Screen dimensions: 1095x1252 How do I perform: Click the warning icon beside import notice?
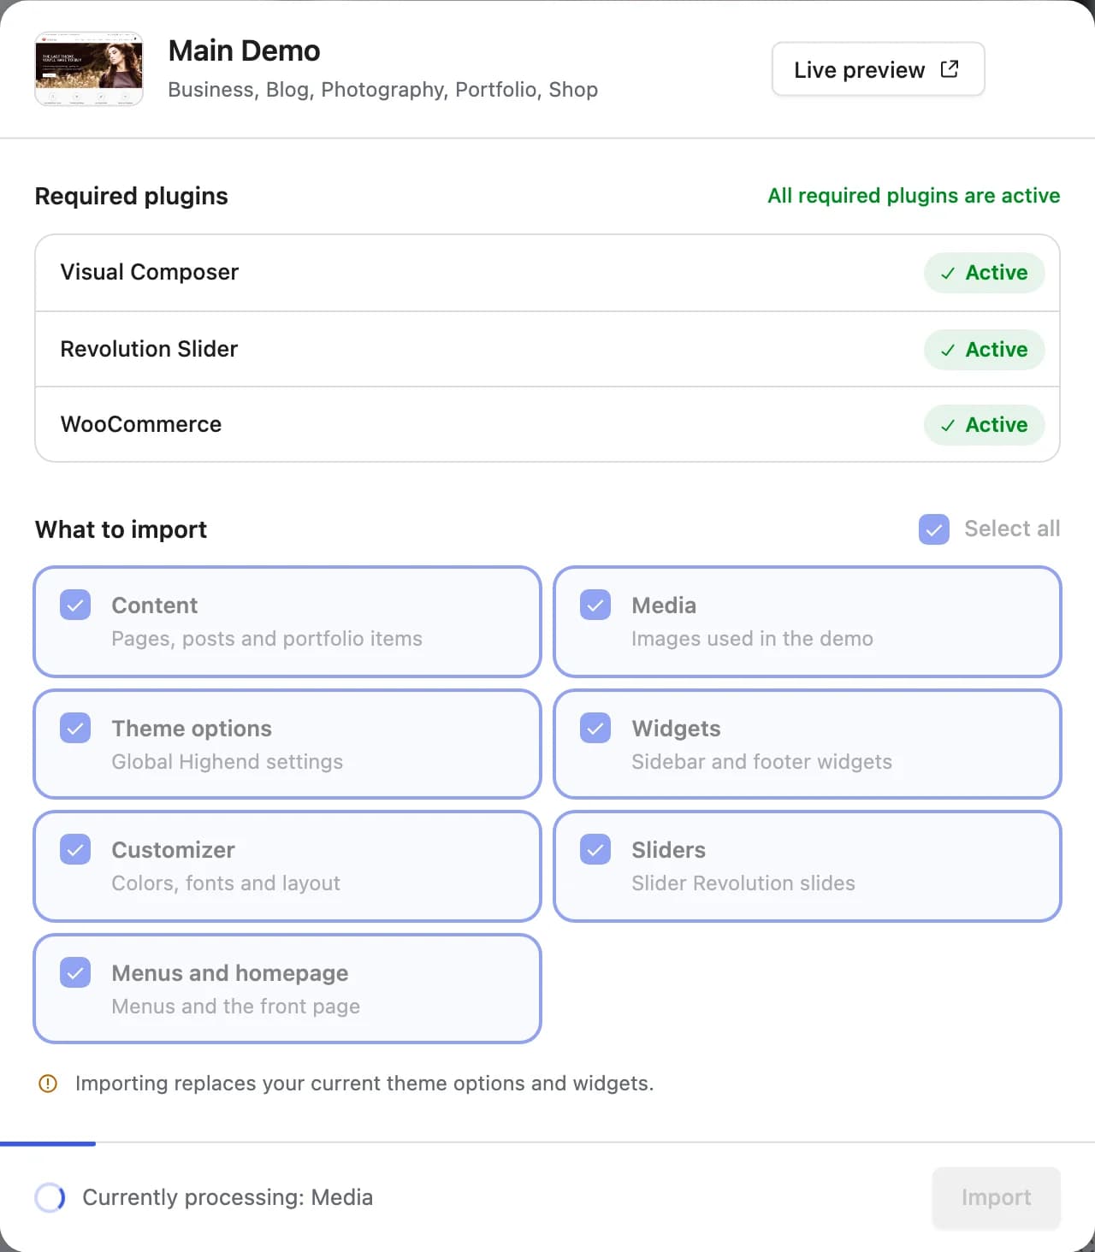[x=48, y=1084]
